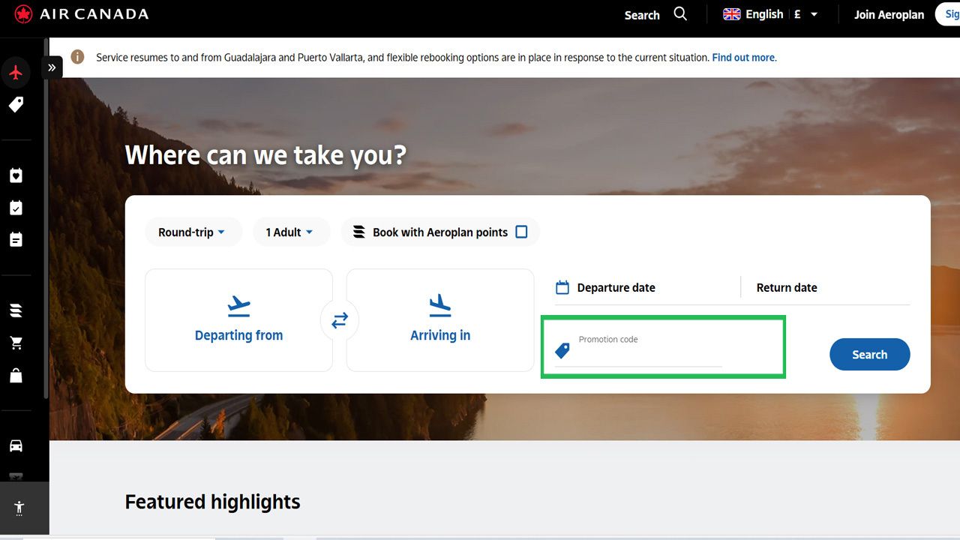Click the accessibility icon at sidebar bottom
960x540 pixels.
(x=19, y=508)
